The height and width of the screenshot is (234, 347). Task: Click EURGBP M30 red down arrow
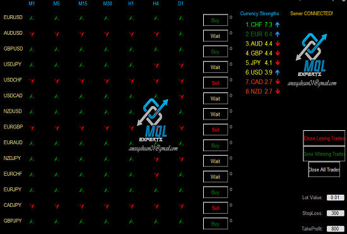coord(107,128)
